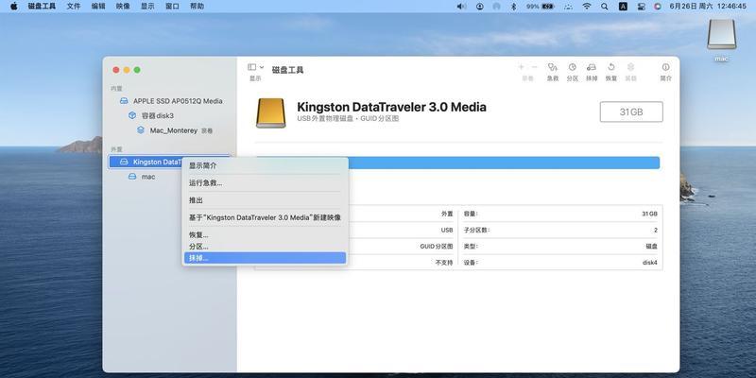This screenshot has width=756, height=378.
Task: Click the mac drive icon on desktop
Action: (x=722, y=35)
